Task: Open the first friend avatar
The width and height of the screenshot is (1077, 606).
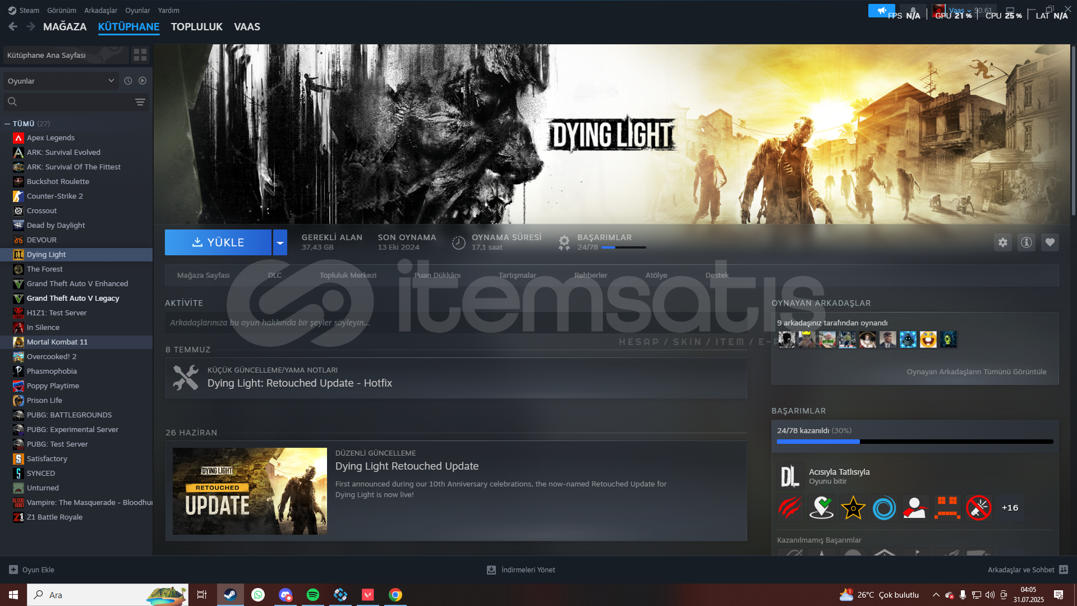Action: [786, 339]
